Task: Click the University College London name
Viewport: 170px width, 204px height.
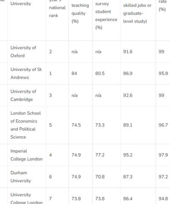Action: [x=27, y=198]
